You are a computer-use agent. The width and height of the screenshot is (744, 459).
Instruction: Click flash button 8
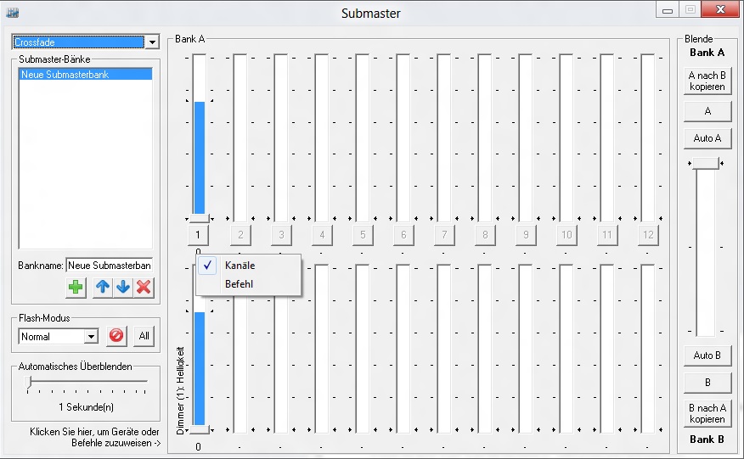486,235
